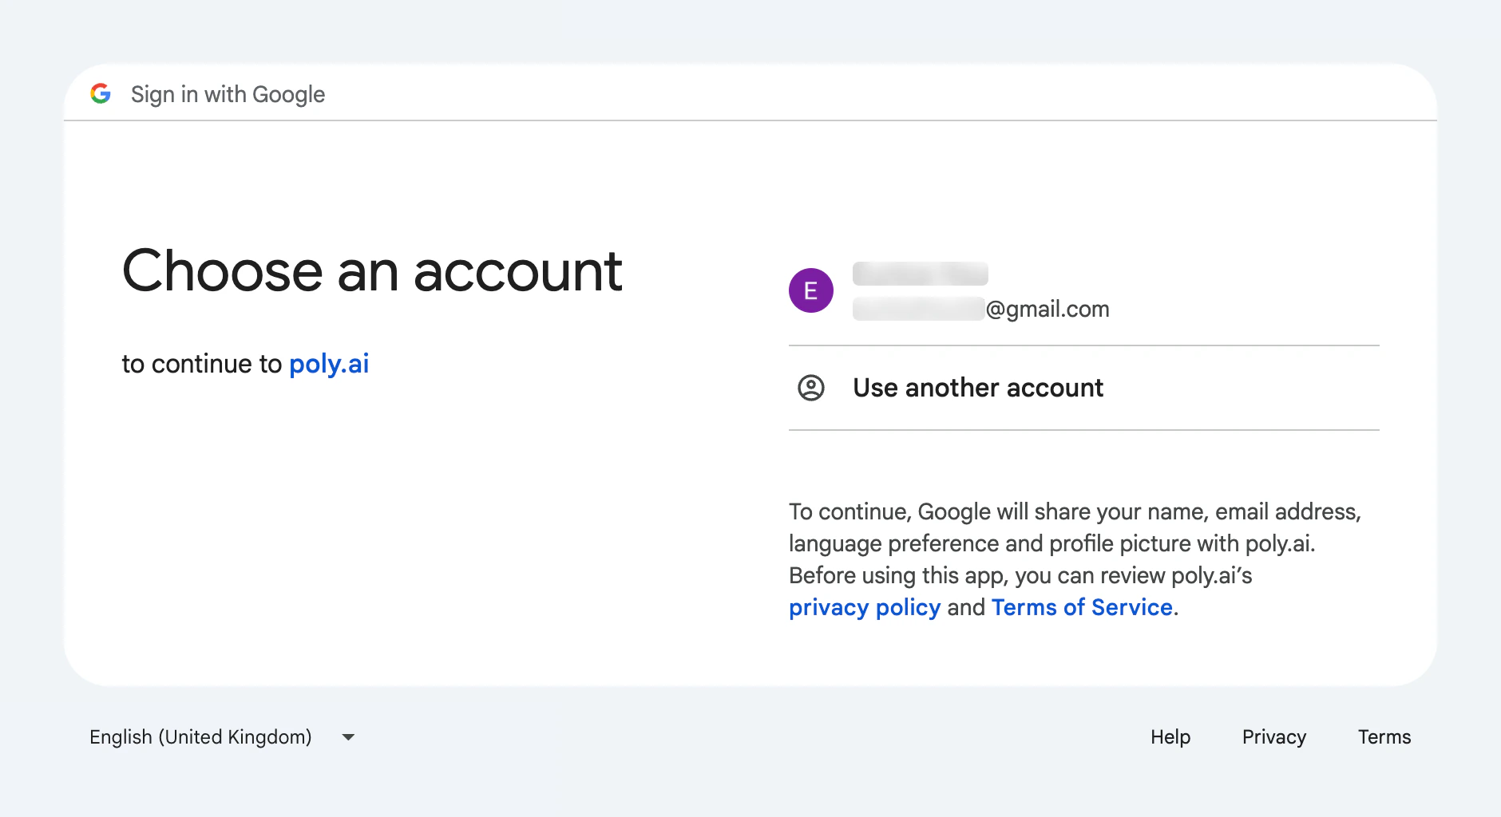Click the person icon beside Use another account
1501x817 pixels.
pyautogui.click(x=811, y=388)
